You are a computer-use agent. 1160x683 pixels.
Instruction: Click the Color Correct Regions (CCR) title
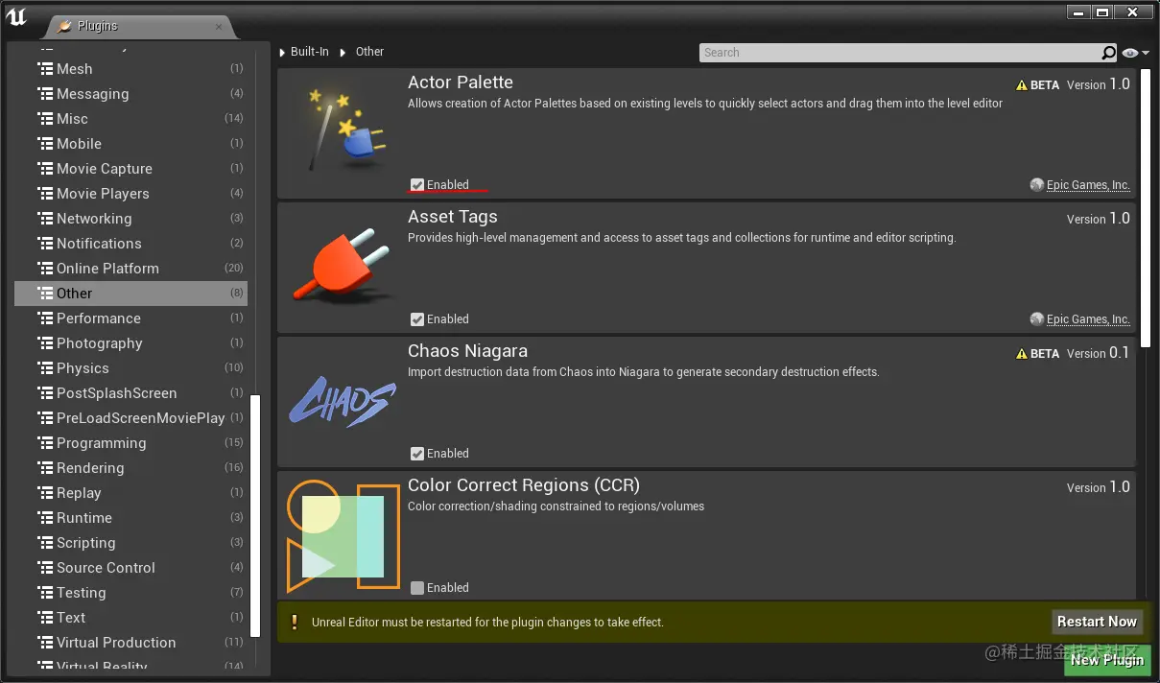(x=524, y=485)
